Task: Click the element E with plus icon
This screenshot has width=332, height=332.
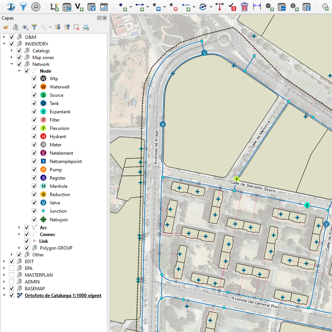Action: point(294,7)
